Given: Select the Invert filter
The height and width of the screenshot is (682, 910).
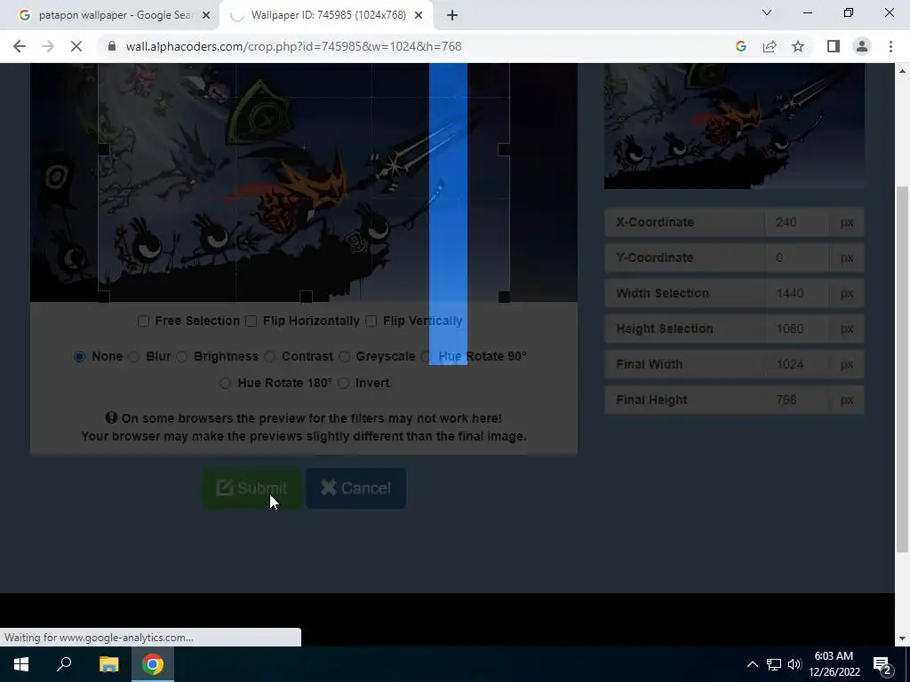Looking at the screenshot, I should pos(344,383).
